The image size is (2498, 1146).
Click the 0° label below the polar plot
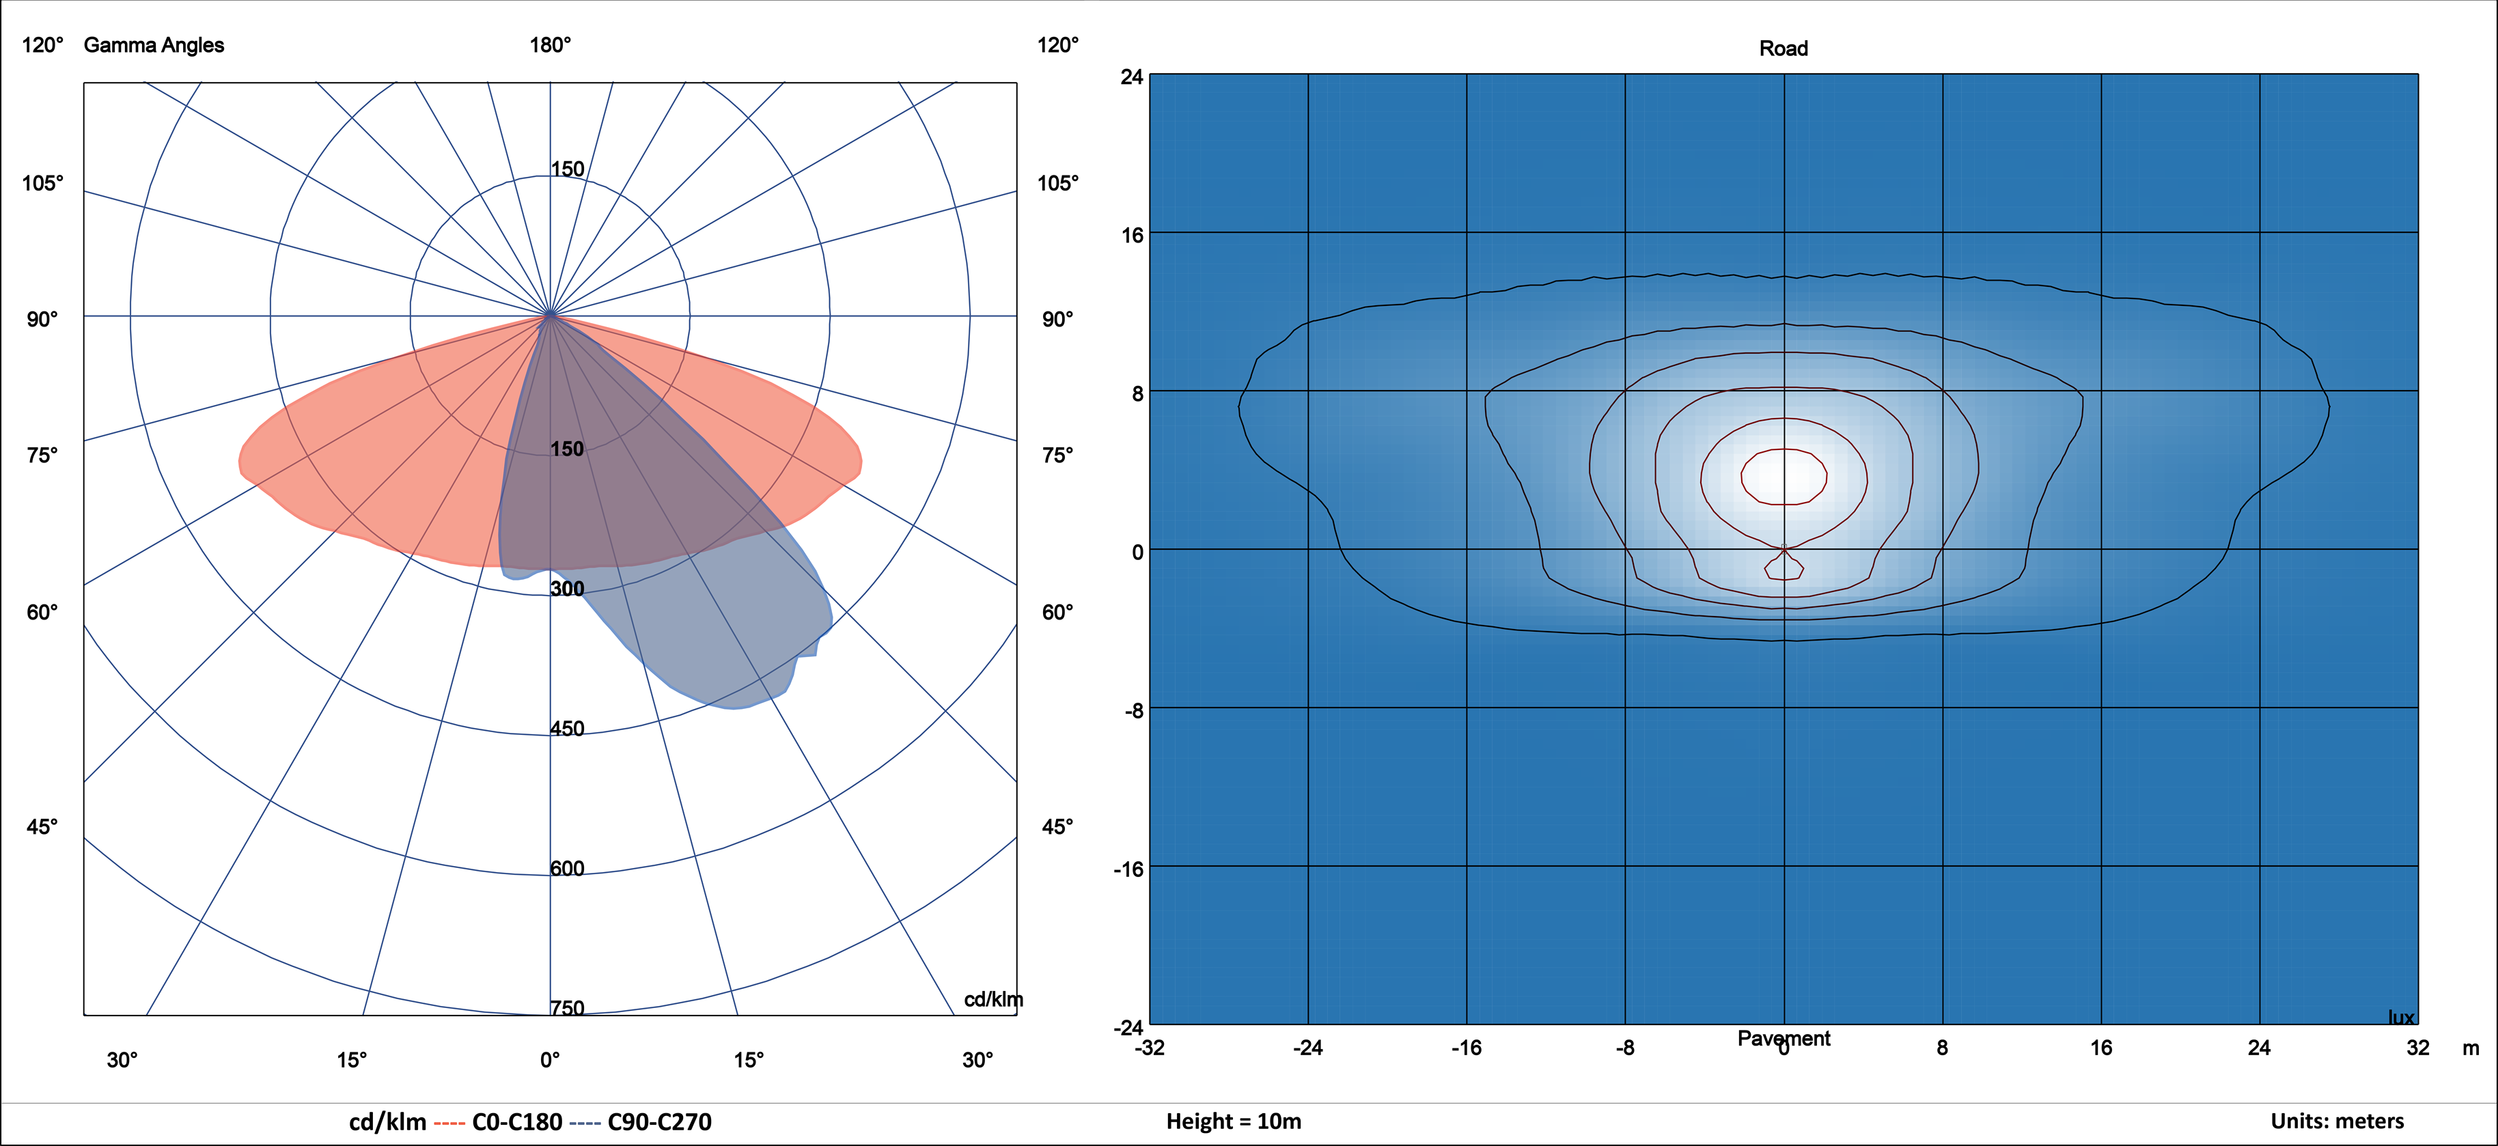point(550,1060)
